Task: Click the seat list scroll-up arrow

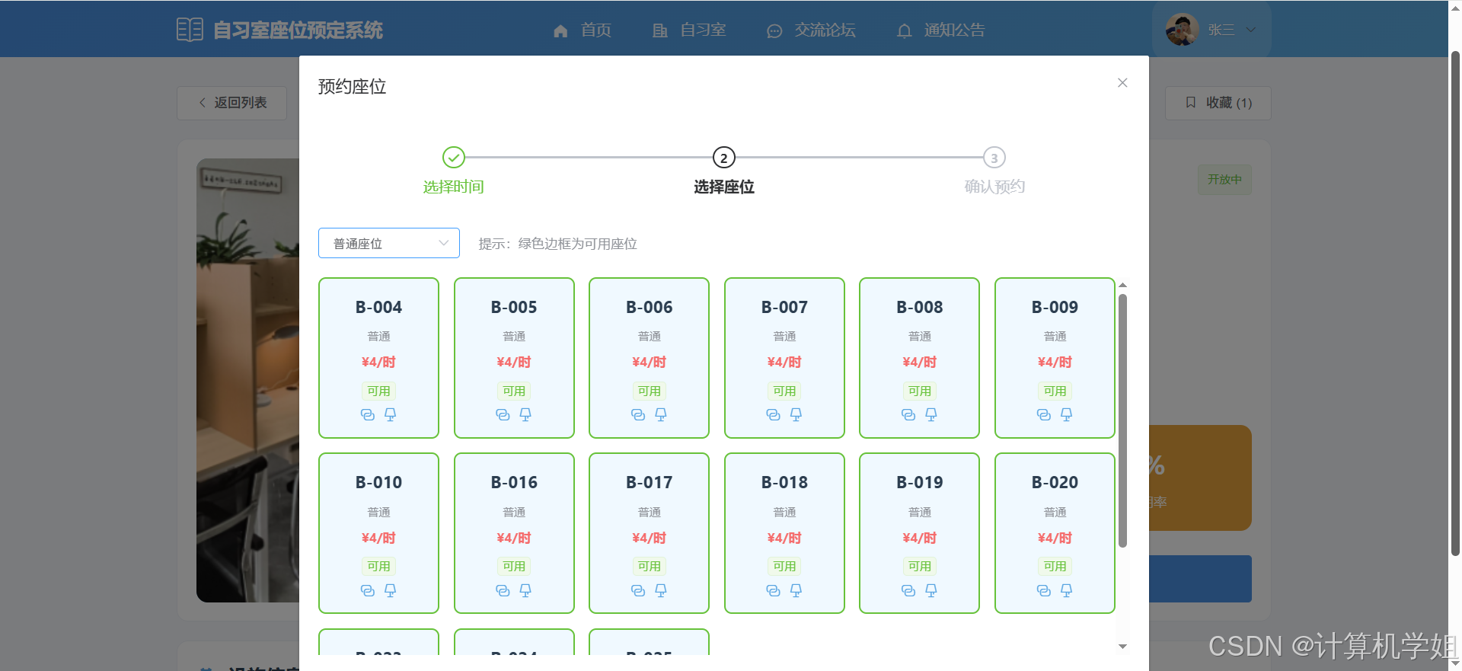Action: pos(1122,285)
